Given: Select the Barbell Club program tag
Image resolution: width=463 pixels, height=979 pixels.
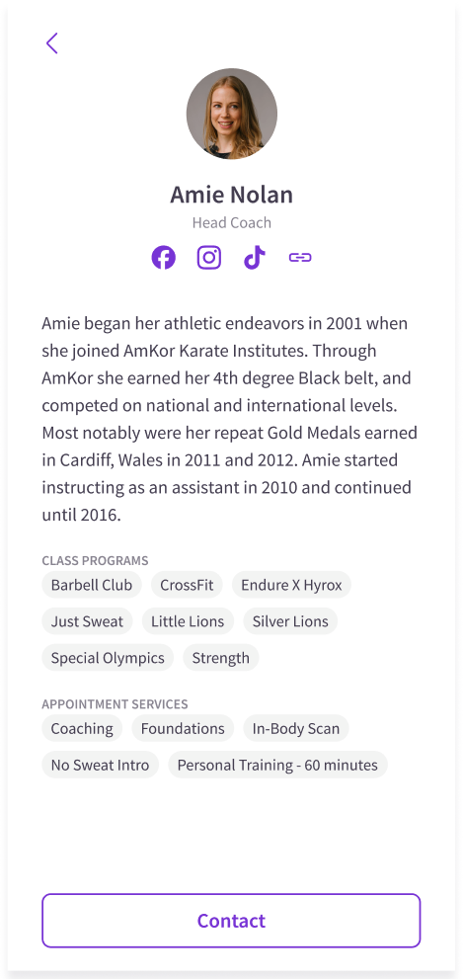Looking at the screenshot, I should [x=92, y=585].
